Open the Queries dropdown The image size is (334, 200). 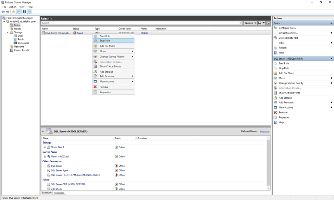pos(250,23)
